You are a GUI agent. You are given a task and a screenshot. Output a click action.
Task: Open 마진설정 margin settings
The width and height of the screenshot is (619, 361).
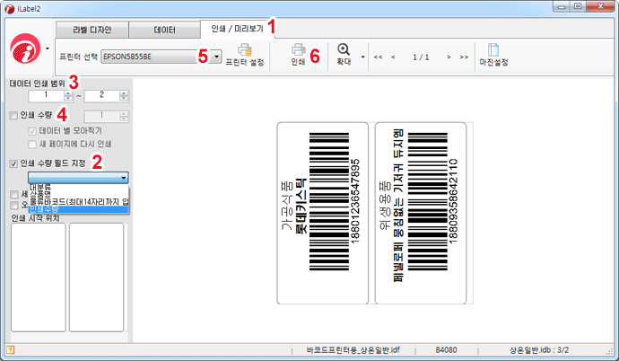[x=493, y=55]
